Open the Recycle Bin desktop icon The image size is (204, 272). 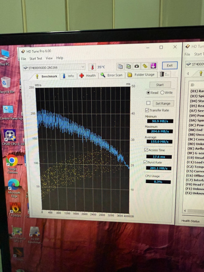[7, 85]
